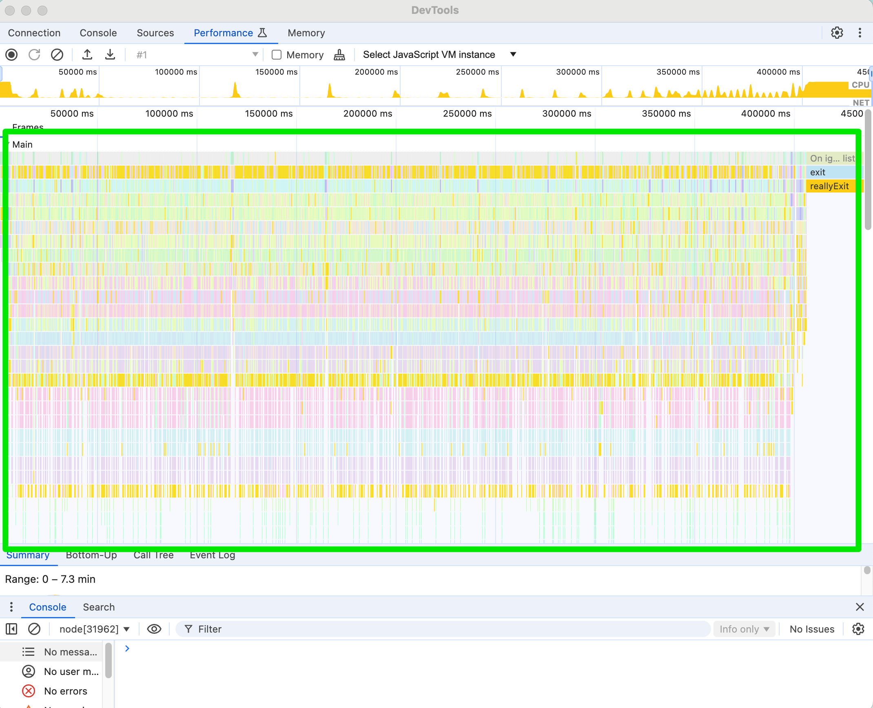Viewport: 873px width, 708px height.
Task: Toggle the console sidebar panel icon
Action: click(x=11, y=629)
